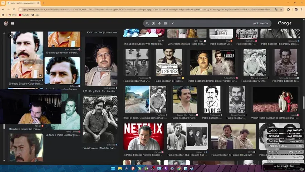Click the side panel scroll up arrow
Viewport: 305px width, 172px height.
point(4,33)
